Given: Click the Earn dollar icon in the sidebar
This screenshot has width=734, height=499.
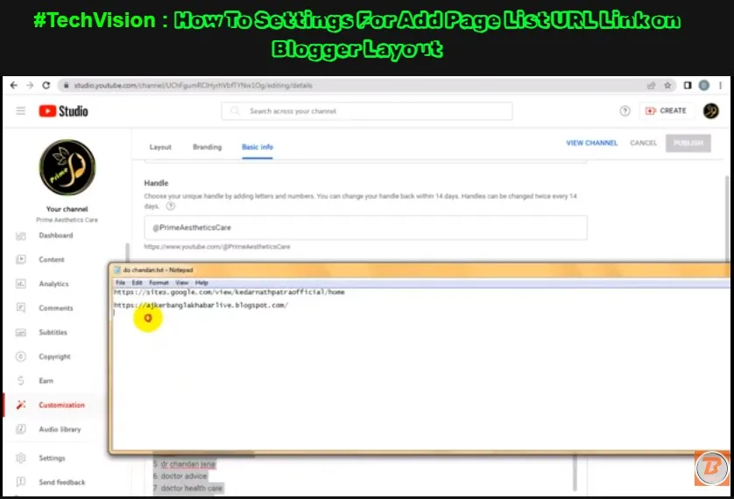Looking at the screenshot, I should [x=21, y=381].
